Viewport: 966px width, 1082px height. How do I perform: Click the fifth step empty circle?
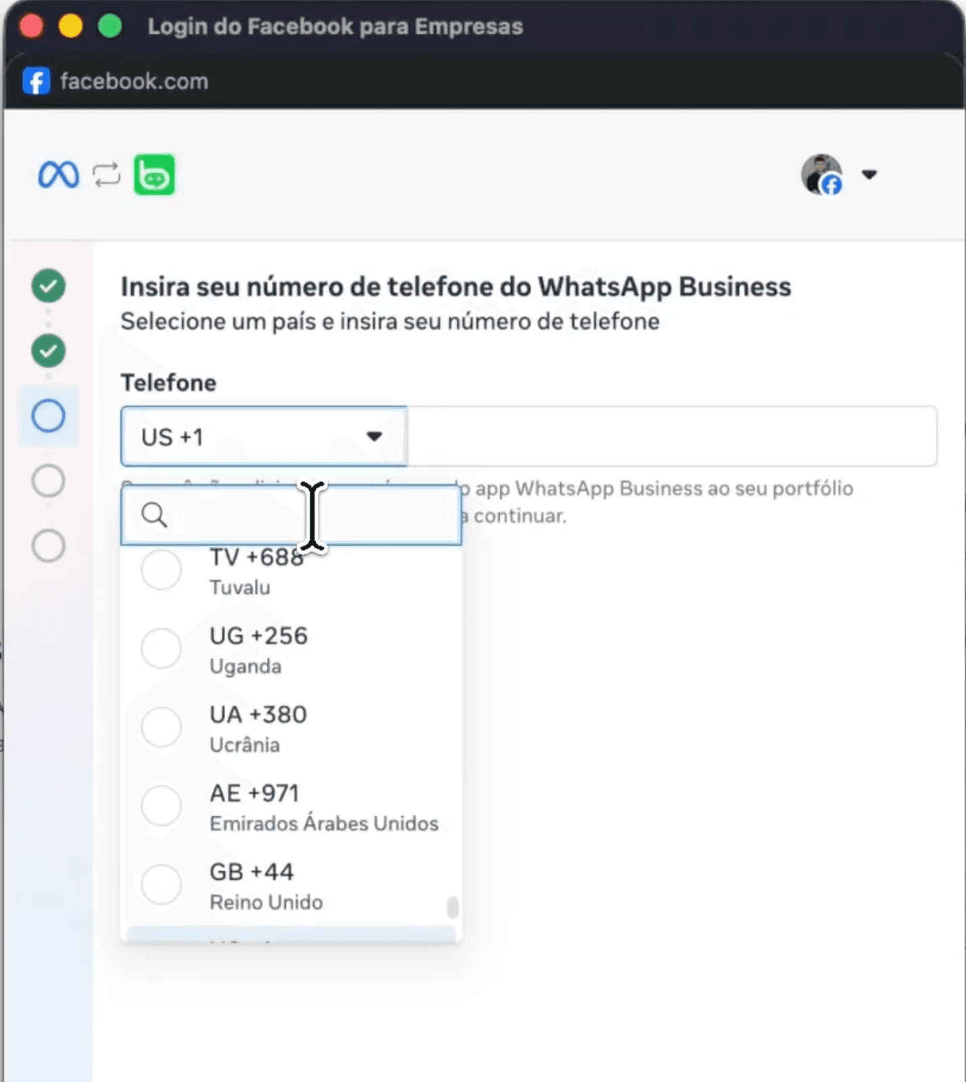49,546
